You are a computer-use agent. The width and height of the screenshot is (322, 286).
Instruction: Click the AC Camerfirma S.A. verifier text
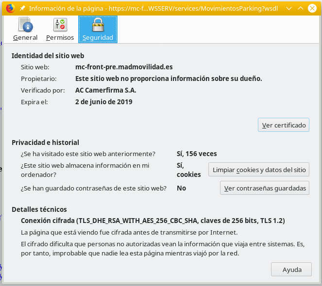point(105,90)
